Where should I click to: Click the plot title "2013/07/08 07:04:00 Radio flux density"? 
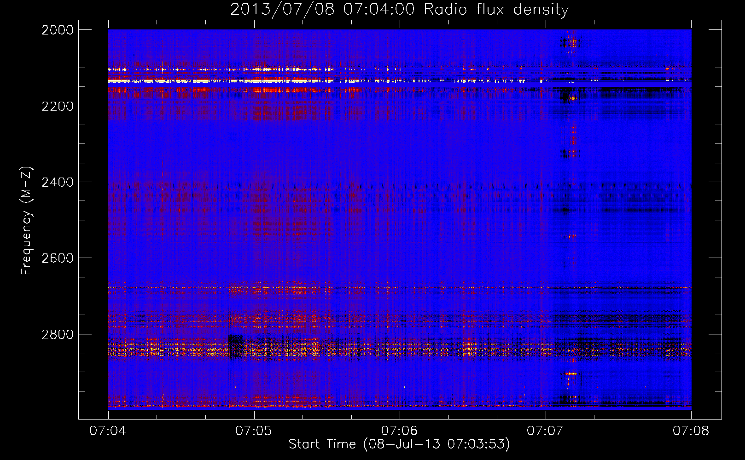pyautogui.click(x=399, y=9)
